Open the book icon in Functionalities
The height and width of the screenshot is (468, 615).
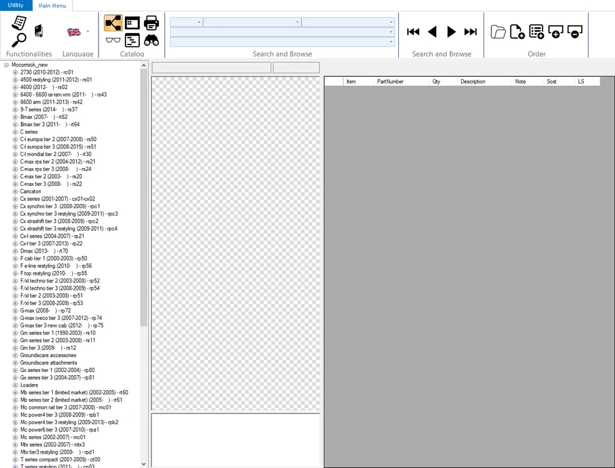pos(38,31)
